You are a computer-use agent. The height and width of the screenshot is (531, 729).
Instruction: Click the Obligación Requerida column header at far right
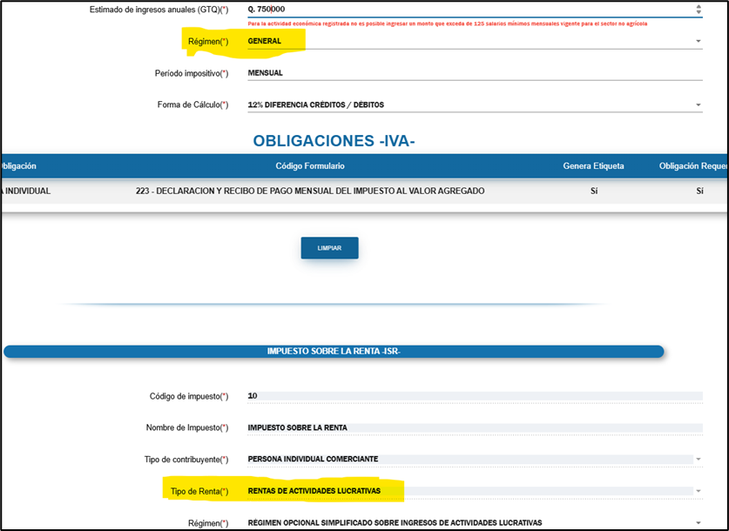click(693, 166)
